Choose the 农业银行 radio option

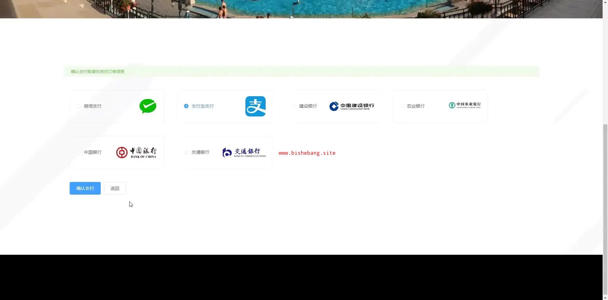402,106
